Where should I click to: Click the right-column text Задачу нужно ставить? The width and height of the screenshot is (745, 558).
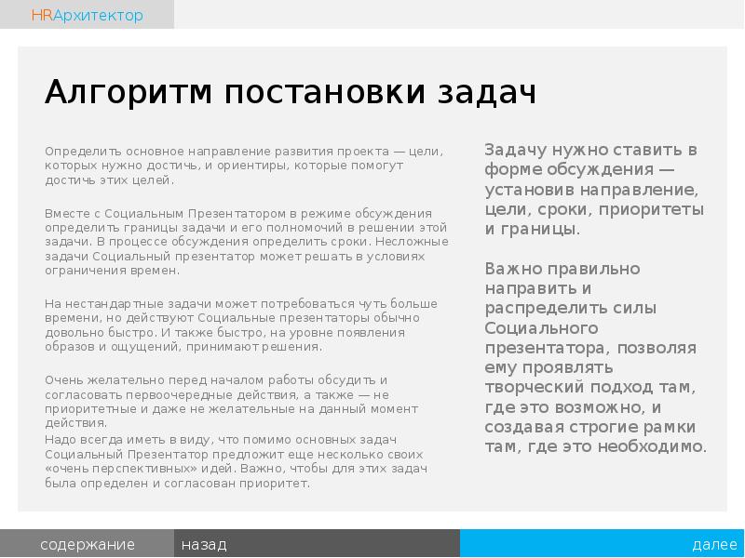[x=595, y=189]
